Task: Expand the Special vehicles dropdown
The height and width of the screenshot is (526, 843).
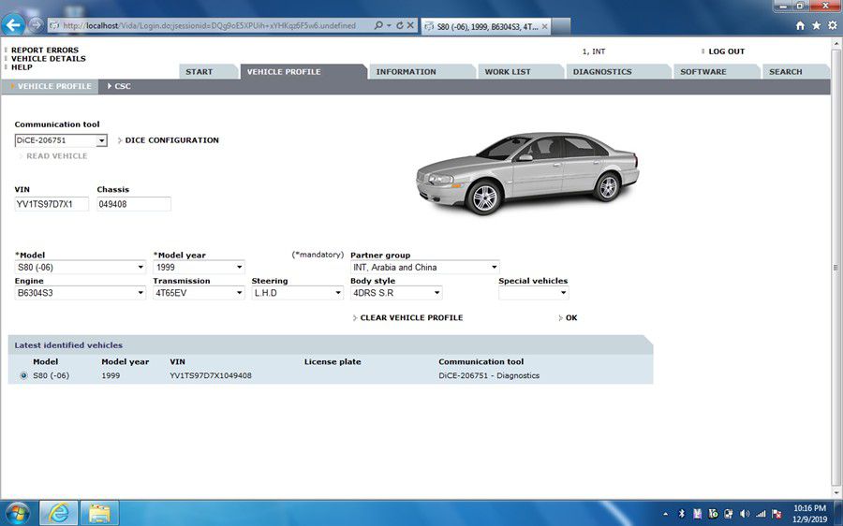Action: (563, 293)
